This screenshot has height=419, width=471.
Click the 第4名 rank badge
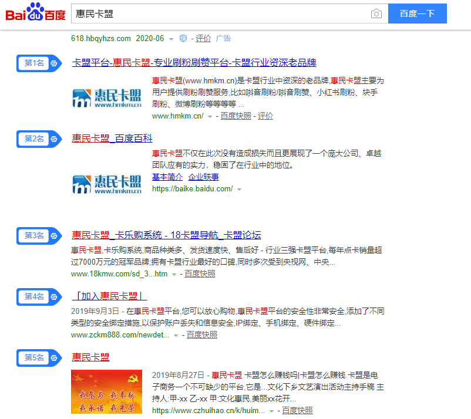[39, 297]
